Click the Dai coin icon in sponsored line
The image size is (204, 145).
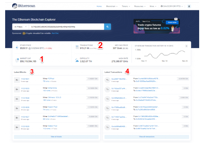click(24, 34)
